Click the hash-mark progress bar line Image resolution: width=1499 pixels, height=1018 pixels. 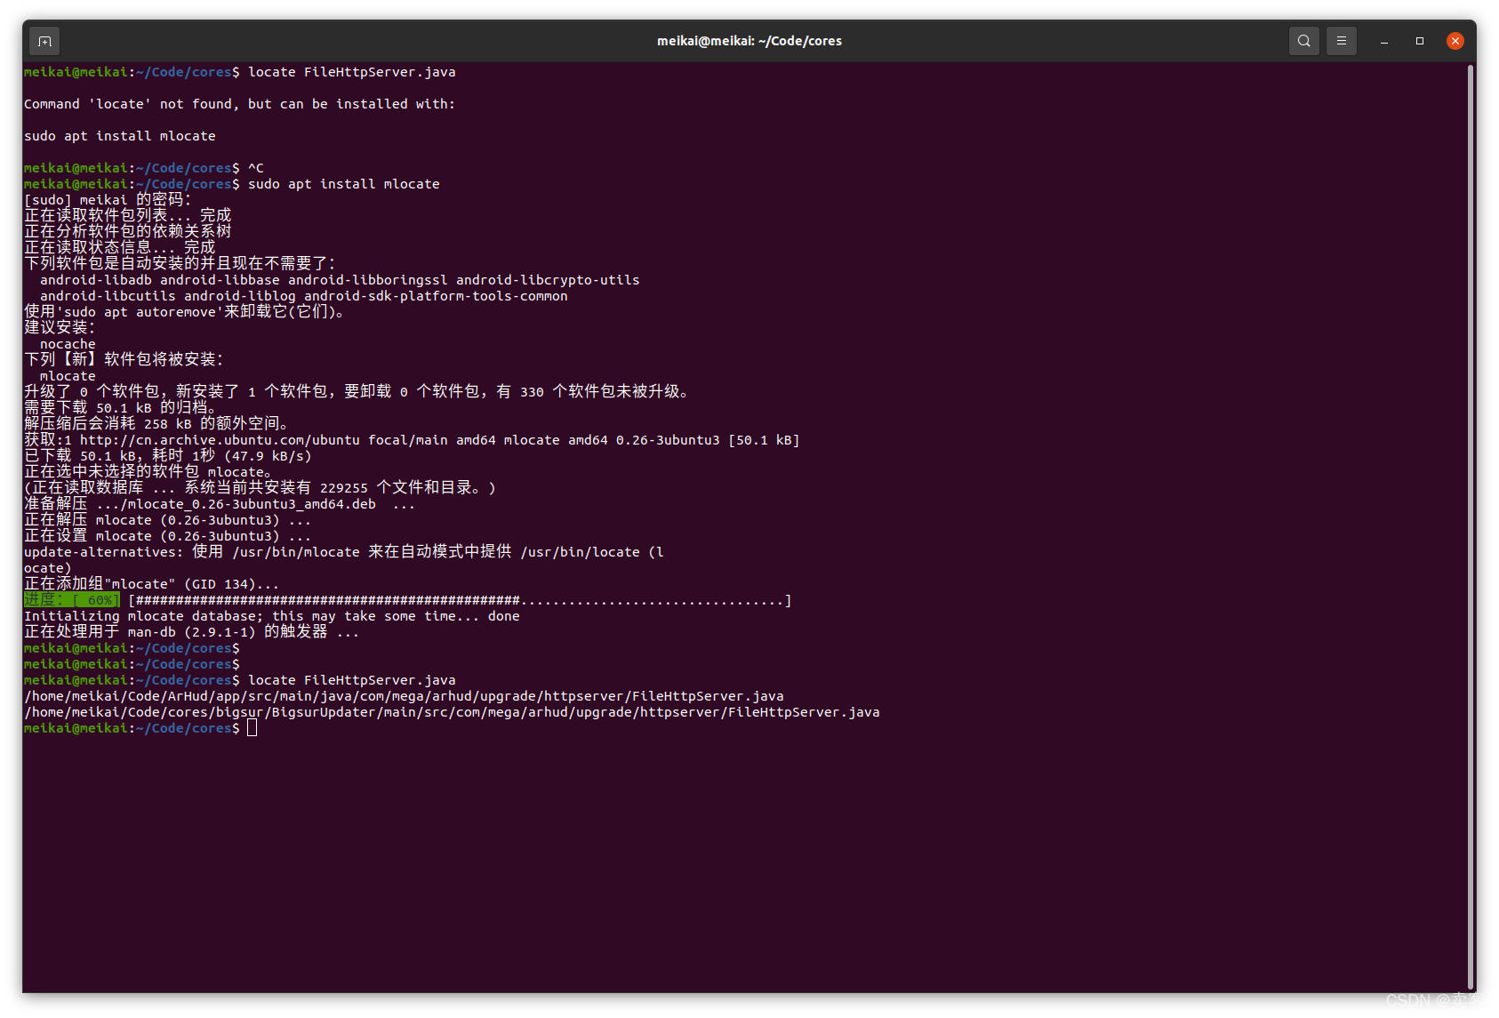(x=460, y=601)
